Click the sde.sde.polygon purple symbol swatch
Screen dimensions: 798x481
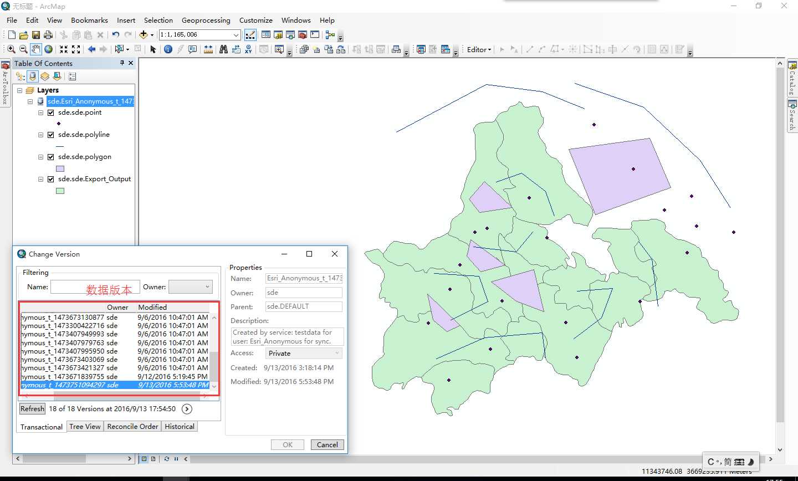(x=60, y=168)
